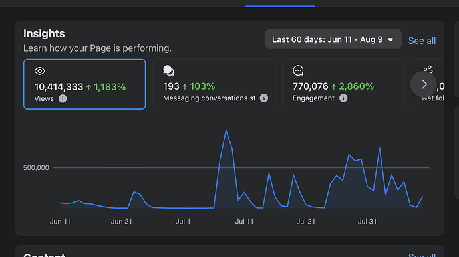Click the Jul 11 axis label
459x257 pixels.
pos(244,222)
